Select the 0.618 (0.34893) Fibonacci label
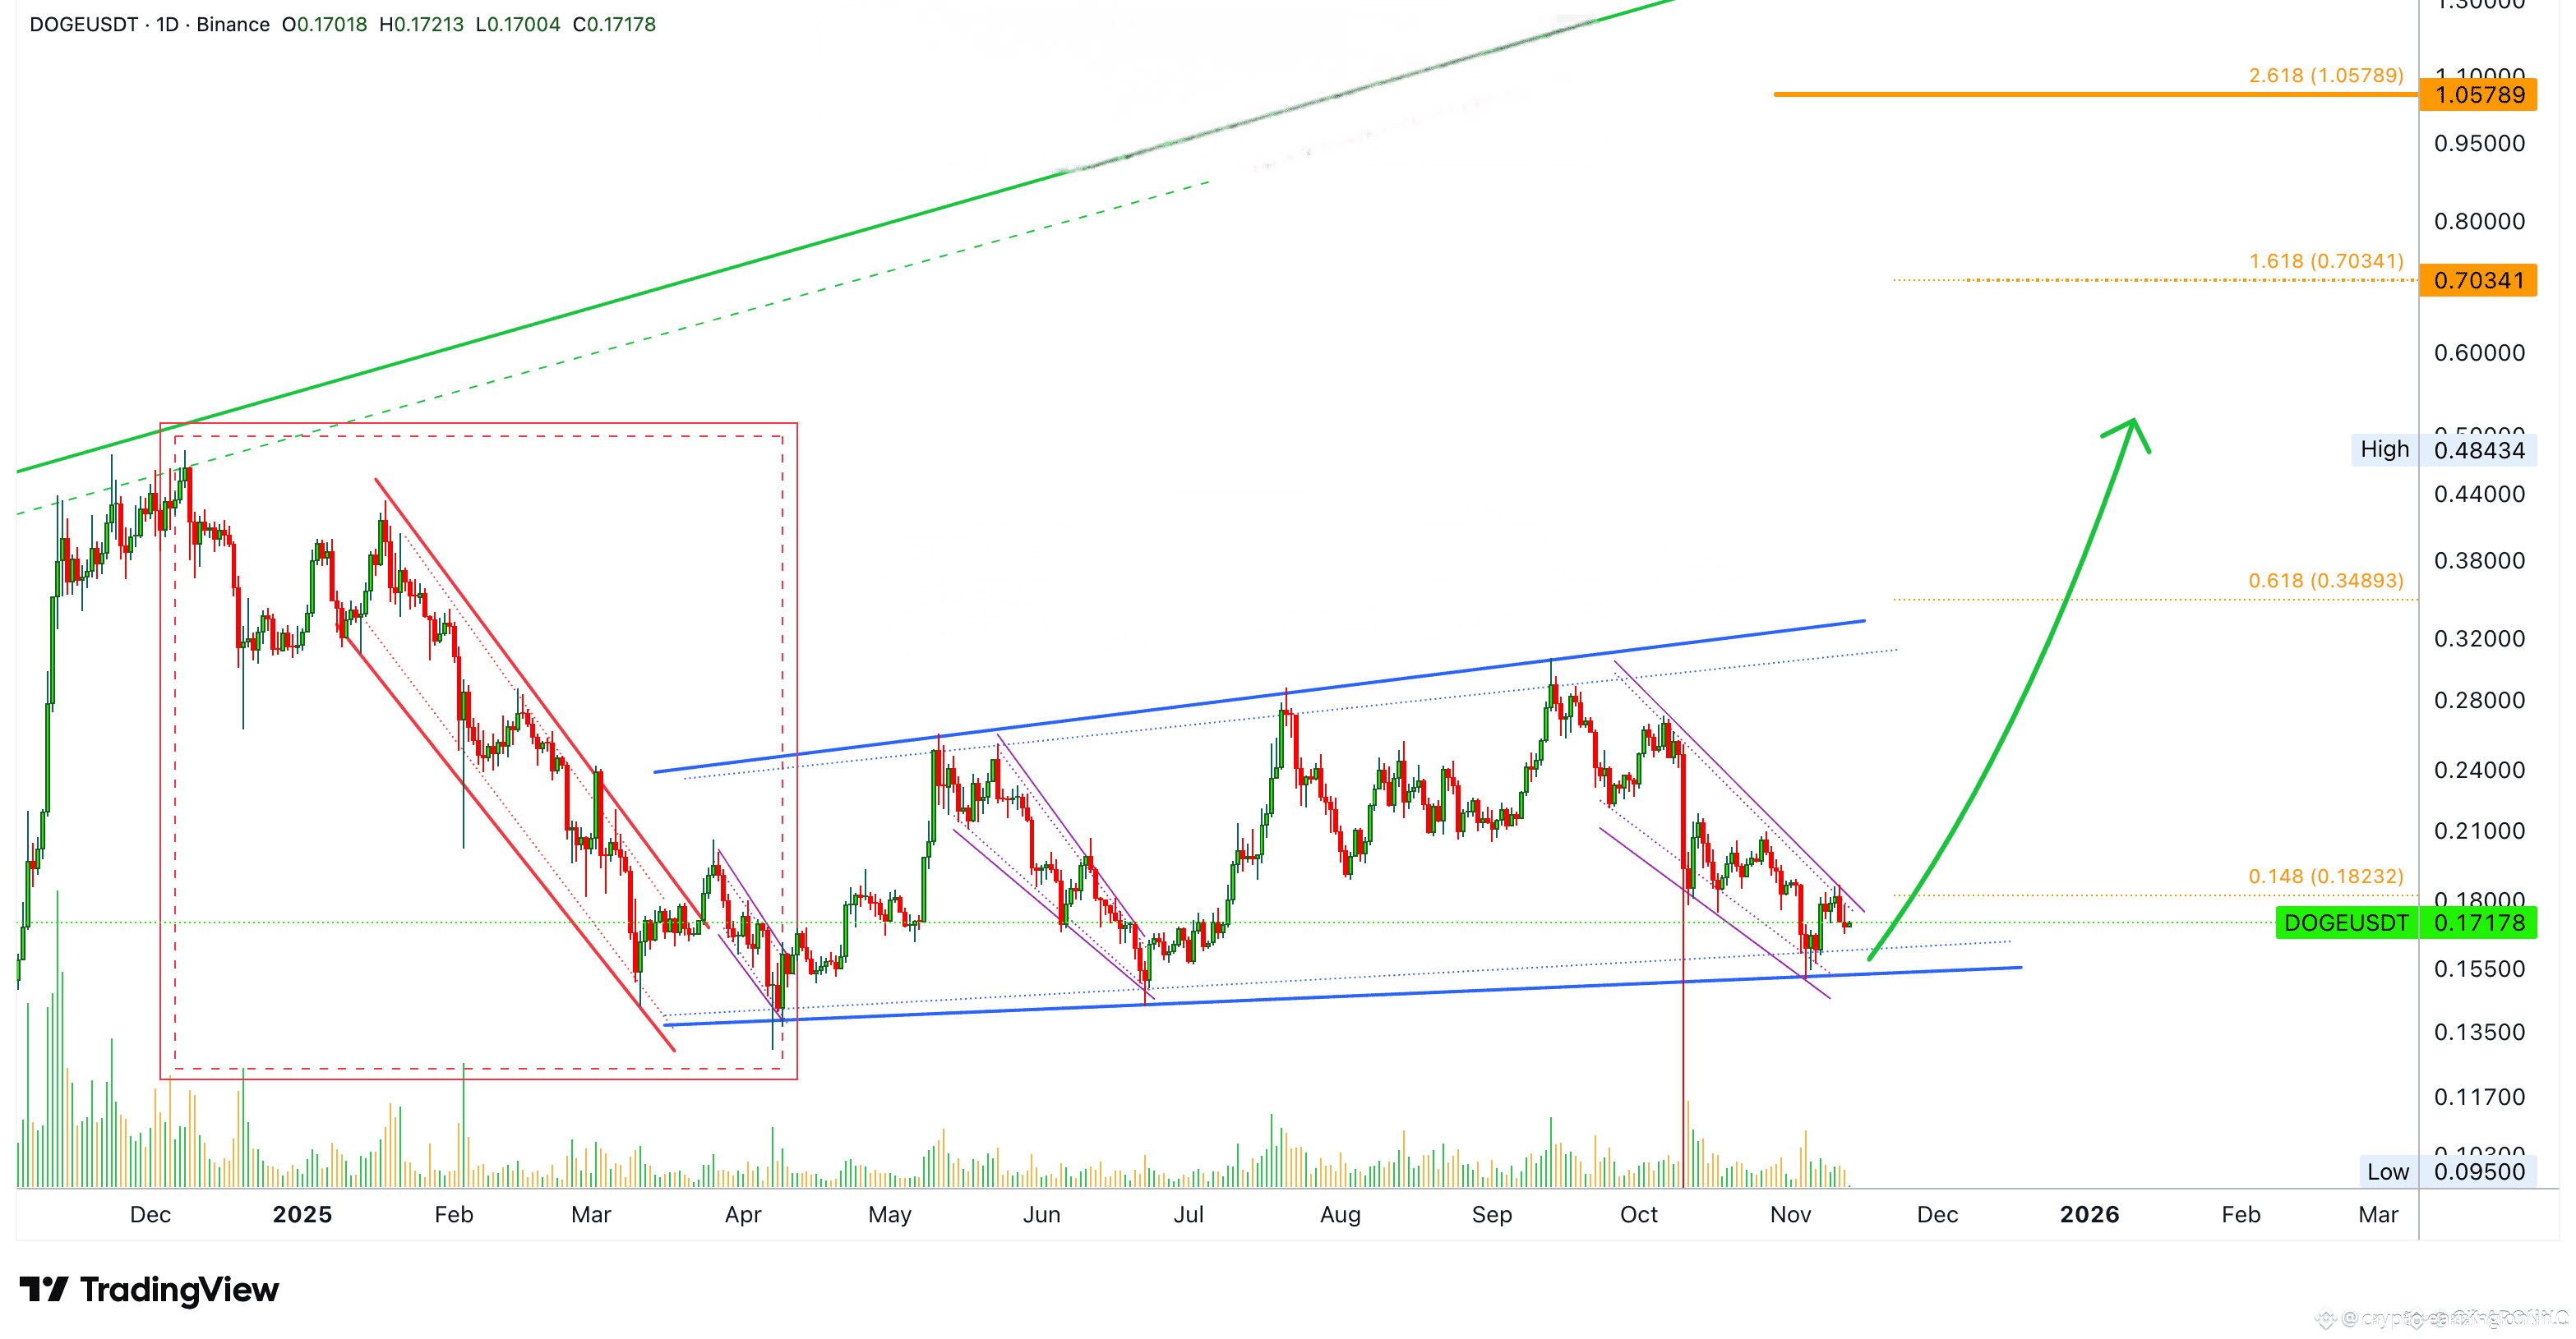The image size is (2576, 1339). click(2326, 581)
